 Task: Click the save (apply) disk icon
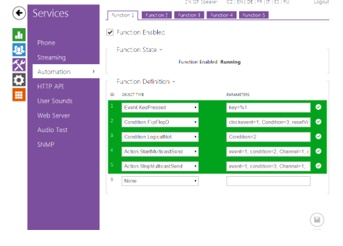tap(317, 220)
